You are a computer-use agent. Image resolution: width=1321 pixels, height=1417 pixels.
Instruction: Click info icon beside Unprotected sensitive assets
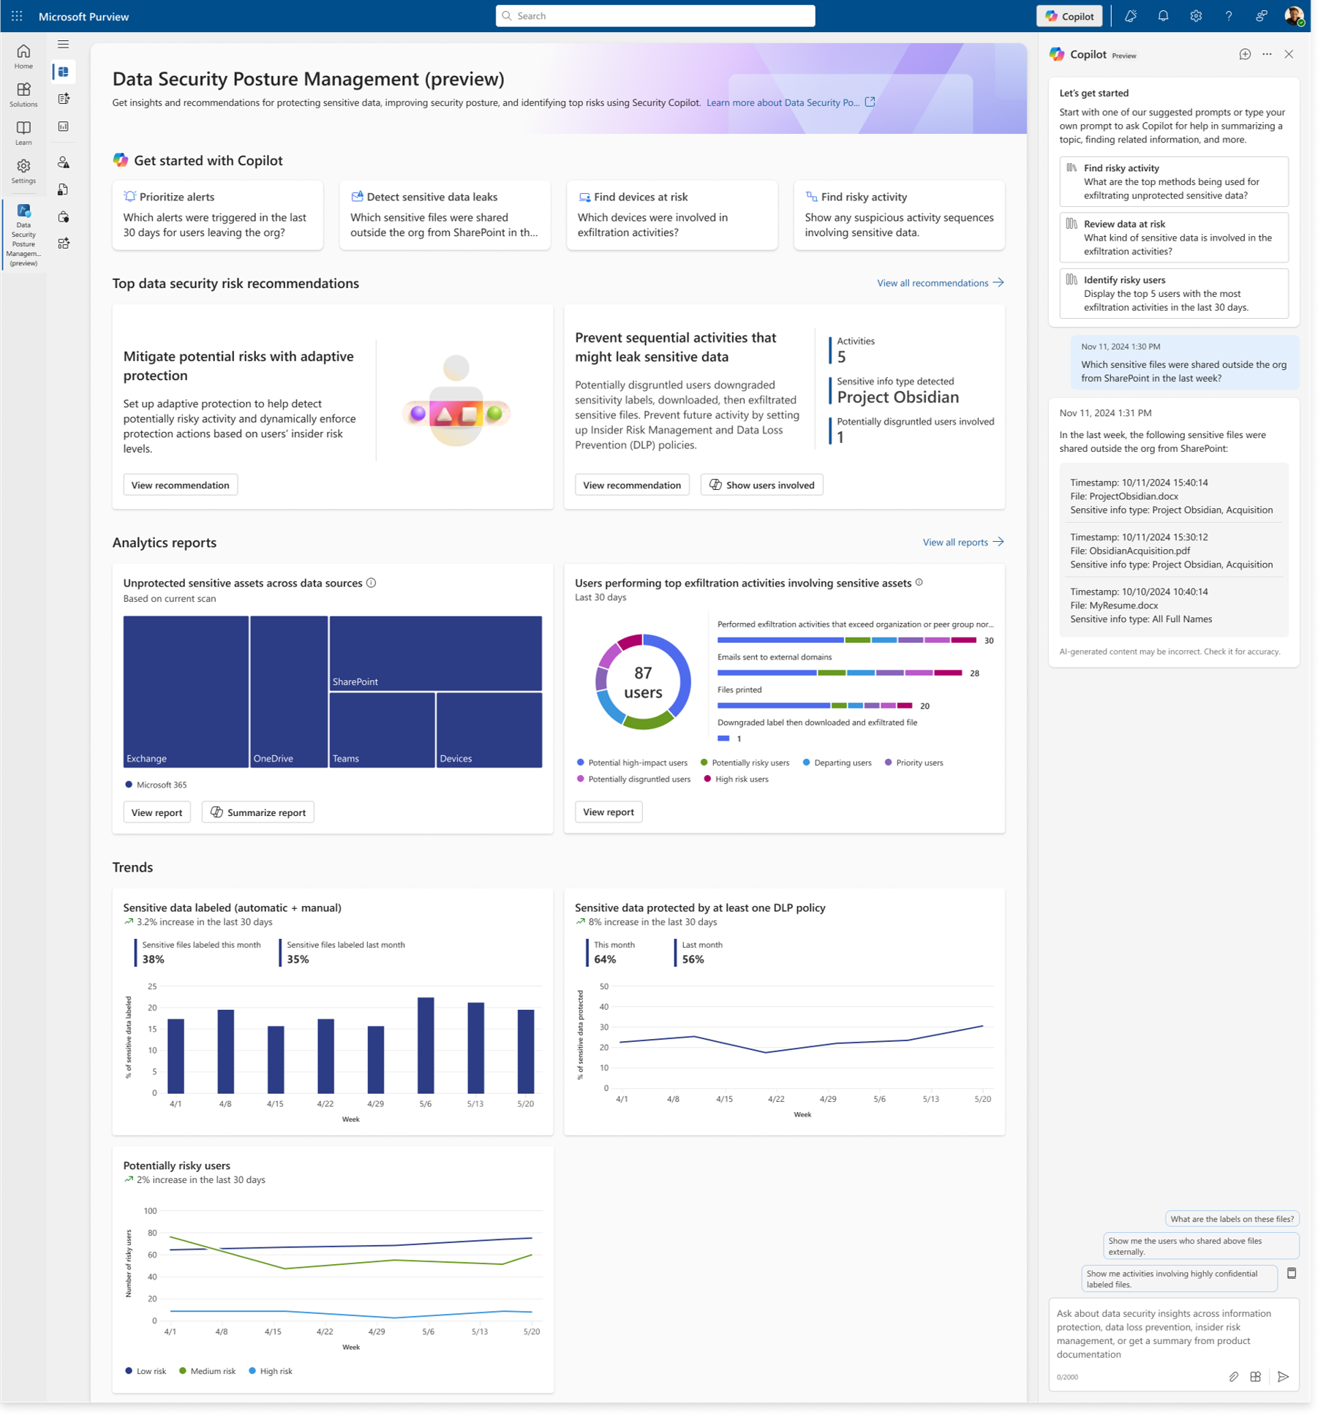point(372,583)
